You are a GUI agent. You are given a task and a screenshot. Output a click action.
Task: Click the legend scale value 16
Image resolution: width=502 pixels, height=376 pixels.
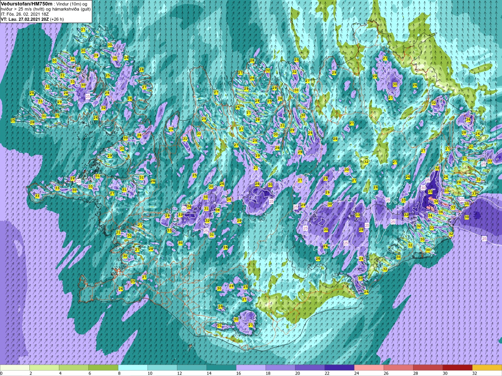(x=238, y=373)
